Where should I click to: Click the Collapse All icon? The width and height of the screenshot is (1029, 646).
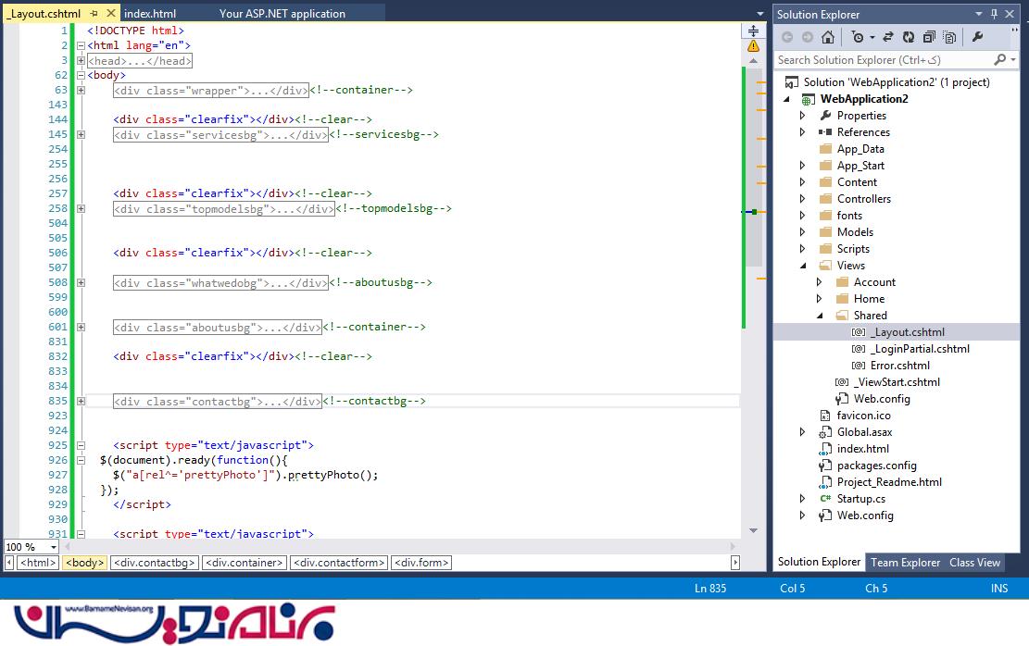coord(929,37)
